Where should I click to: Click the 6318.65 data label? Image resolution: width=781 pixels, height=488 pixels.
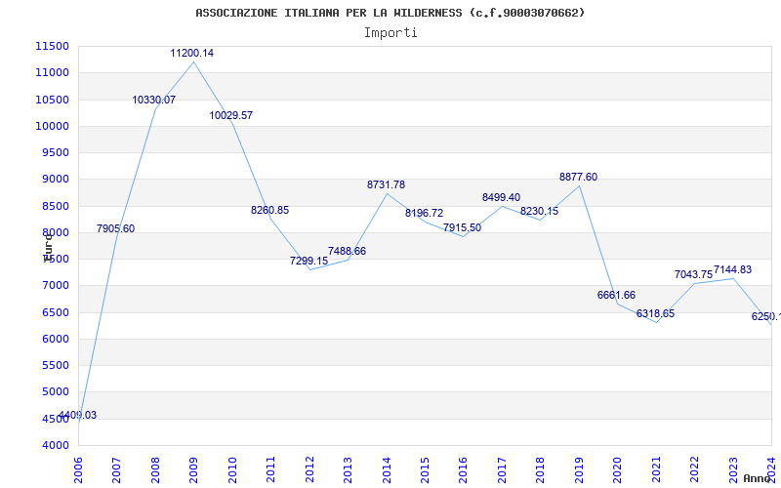[x=655, y=313]
